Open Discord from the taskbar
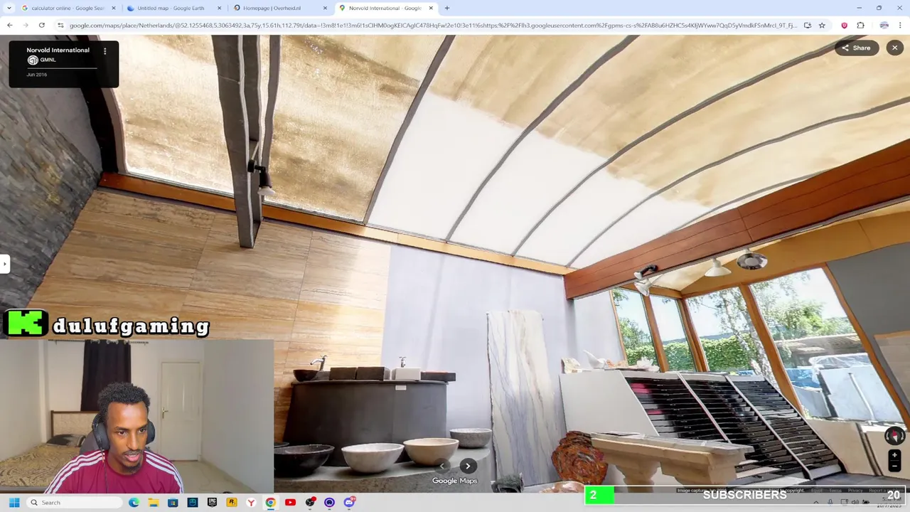The height and width of the screenshot is (512, 910). [349, 502]
